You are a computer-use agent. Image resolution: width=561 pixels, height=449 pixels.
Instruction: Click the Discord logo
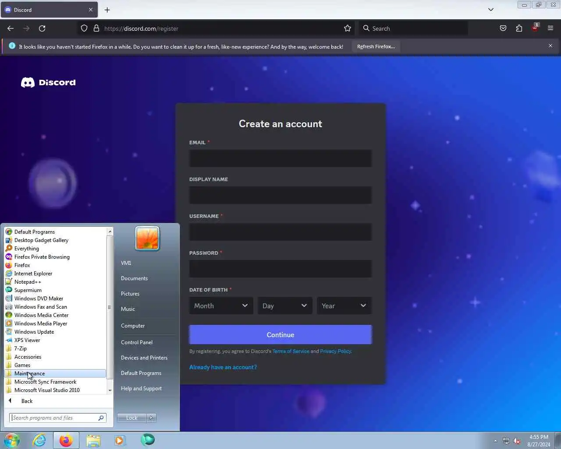[48, 82]
